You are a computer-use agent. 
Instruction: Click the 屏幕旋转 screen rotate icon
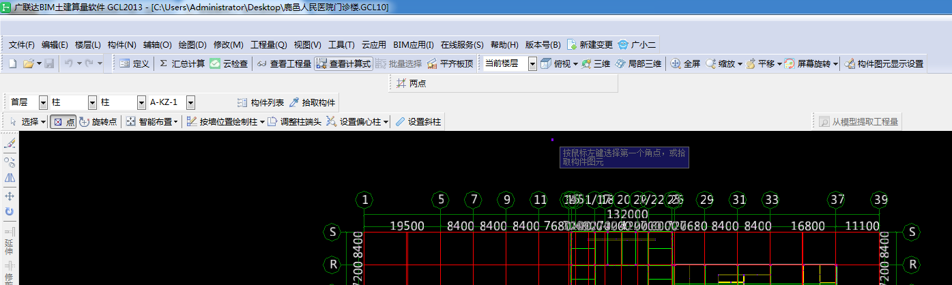click(x=790, y=63)
